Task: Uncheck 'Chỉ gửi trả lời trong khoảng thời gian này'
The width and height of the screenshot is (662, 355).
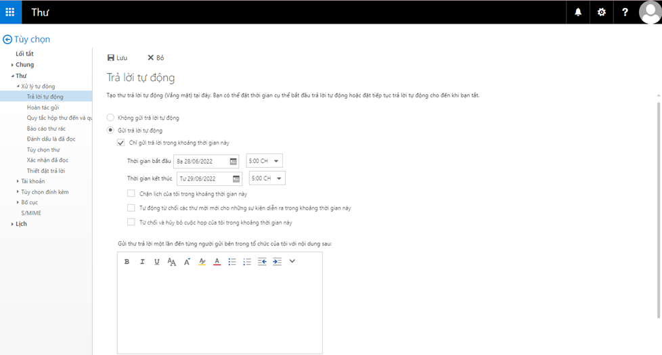Action: pos(121,143)
